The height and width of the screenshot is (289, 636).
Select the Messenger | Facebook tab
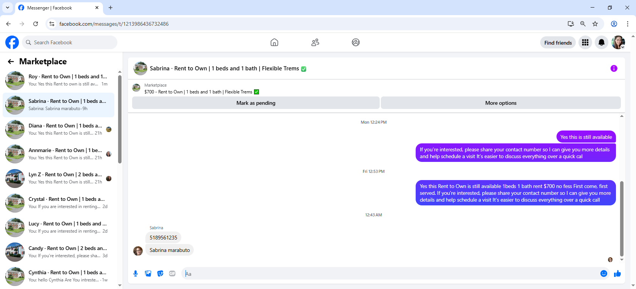click(59, 8)
